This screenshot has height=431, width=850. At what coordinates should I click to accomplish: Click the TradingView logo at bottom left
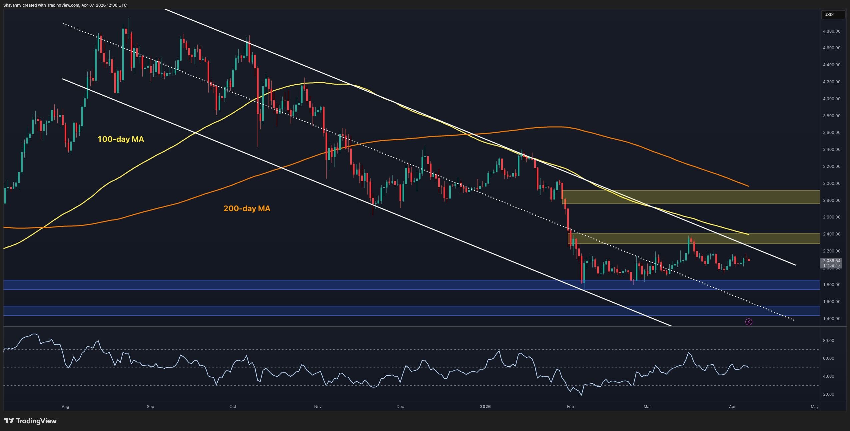click(x=30, y=421)
